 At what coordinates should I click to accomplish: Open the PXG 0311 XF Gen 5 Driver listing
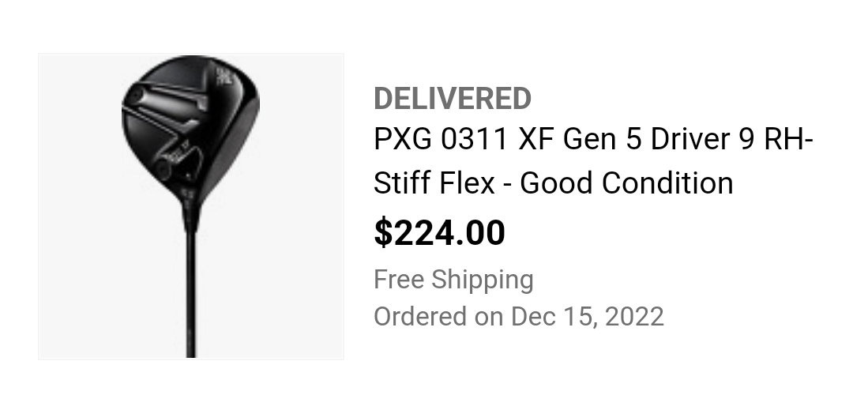[x=592, y=140]
